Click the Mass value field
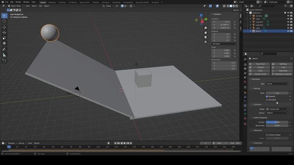Screen dimensions: 294x165 pyautogui.click(x=277, y=93)
